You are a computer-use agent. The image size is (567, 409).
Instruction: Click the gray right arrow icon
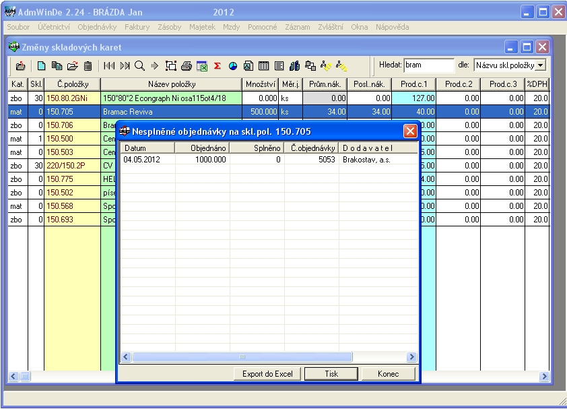click(155, 66)
